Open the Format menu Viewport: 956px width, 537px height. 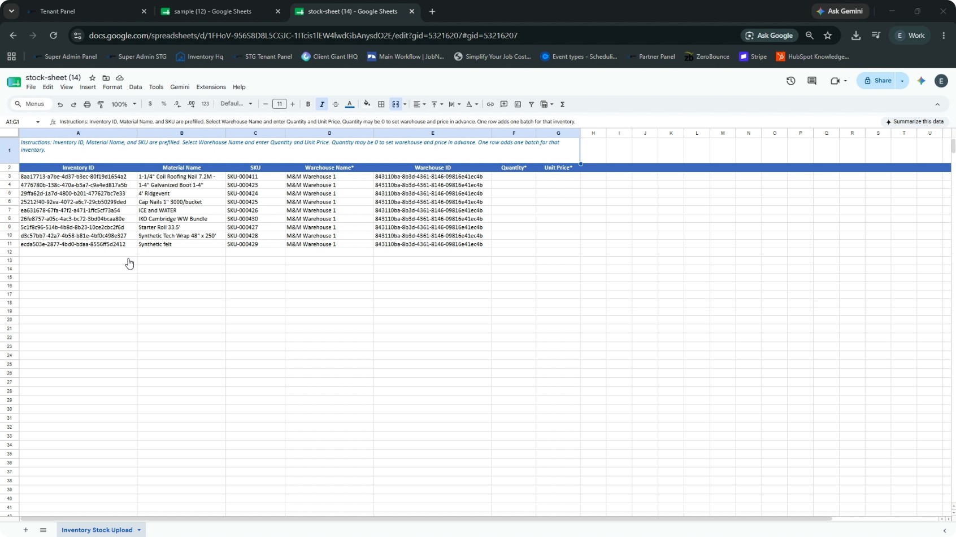pos(112,87)
